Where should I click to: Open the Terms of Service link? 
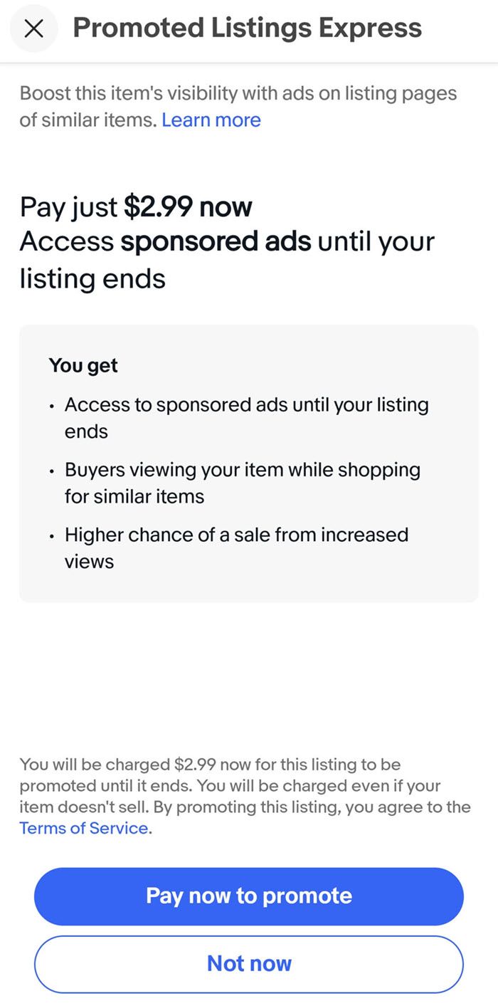84,828
